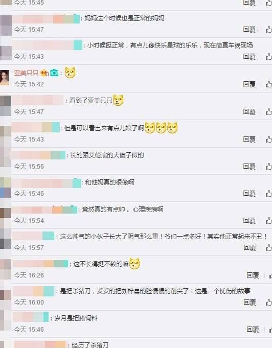Image resolution: width=272 pixels, height=348 pixels.
Task: Open 亚美只只's profile avatar
Action: 5,78
